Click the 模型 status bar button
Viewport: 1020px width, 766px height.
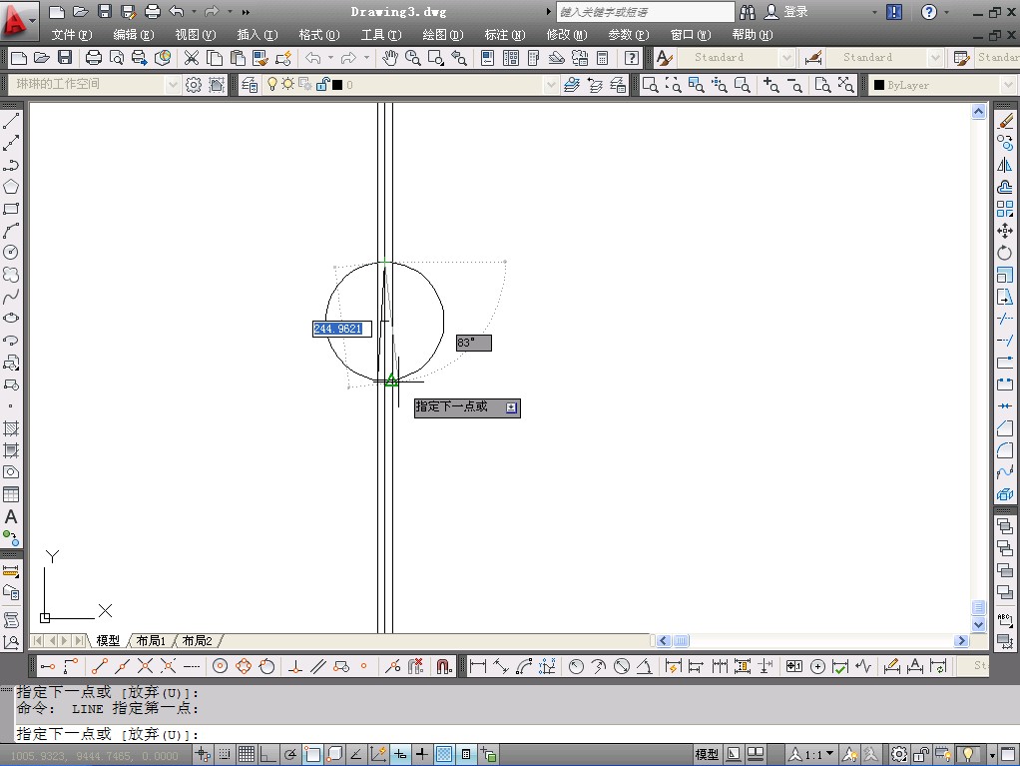coord(706,754)
